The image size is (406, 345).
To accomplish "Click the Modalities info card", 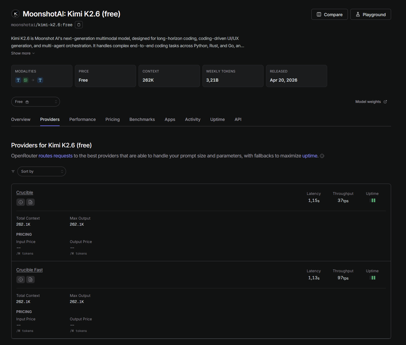I will click(x=42, y=76).
